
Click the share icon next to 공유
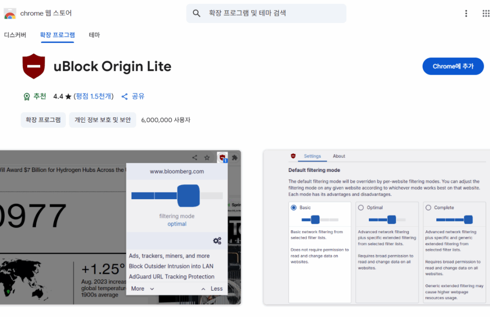pos(124,96)
